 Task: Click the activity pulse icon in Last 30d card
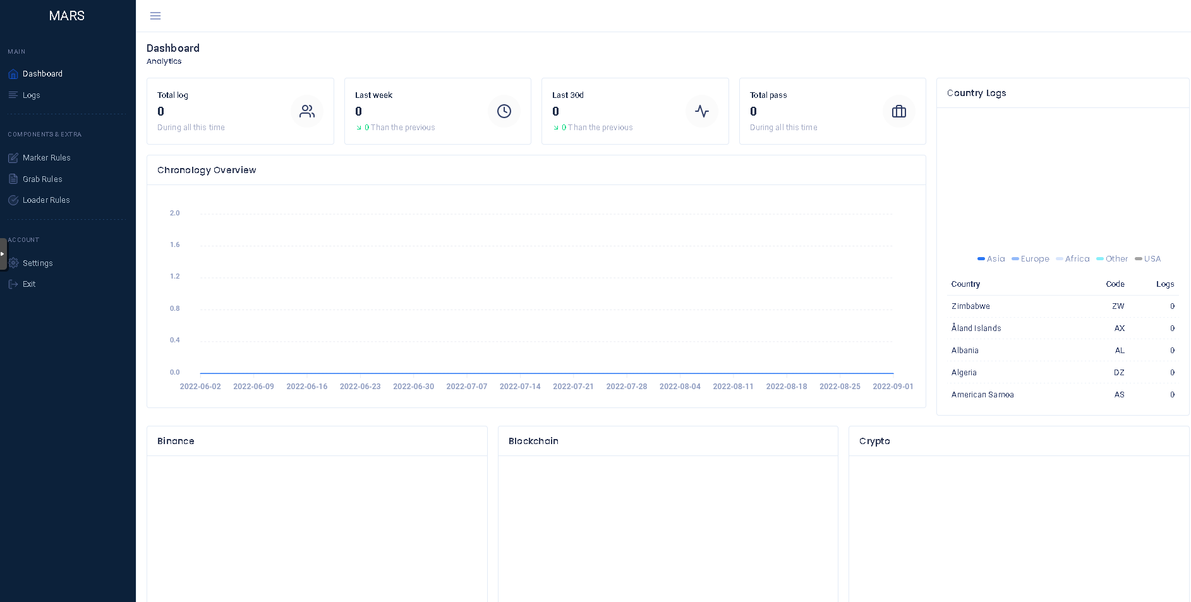(702, 111)
